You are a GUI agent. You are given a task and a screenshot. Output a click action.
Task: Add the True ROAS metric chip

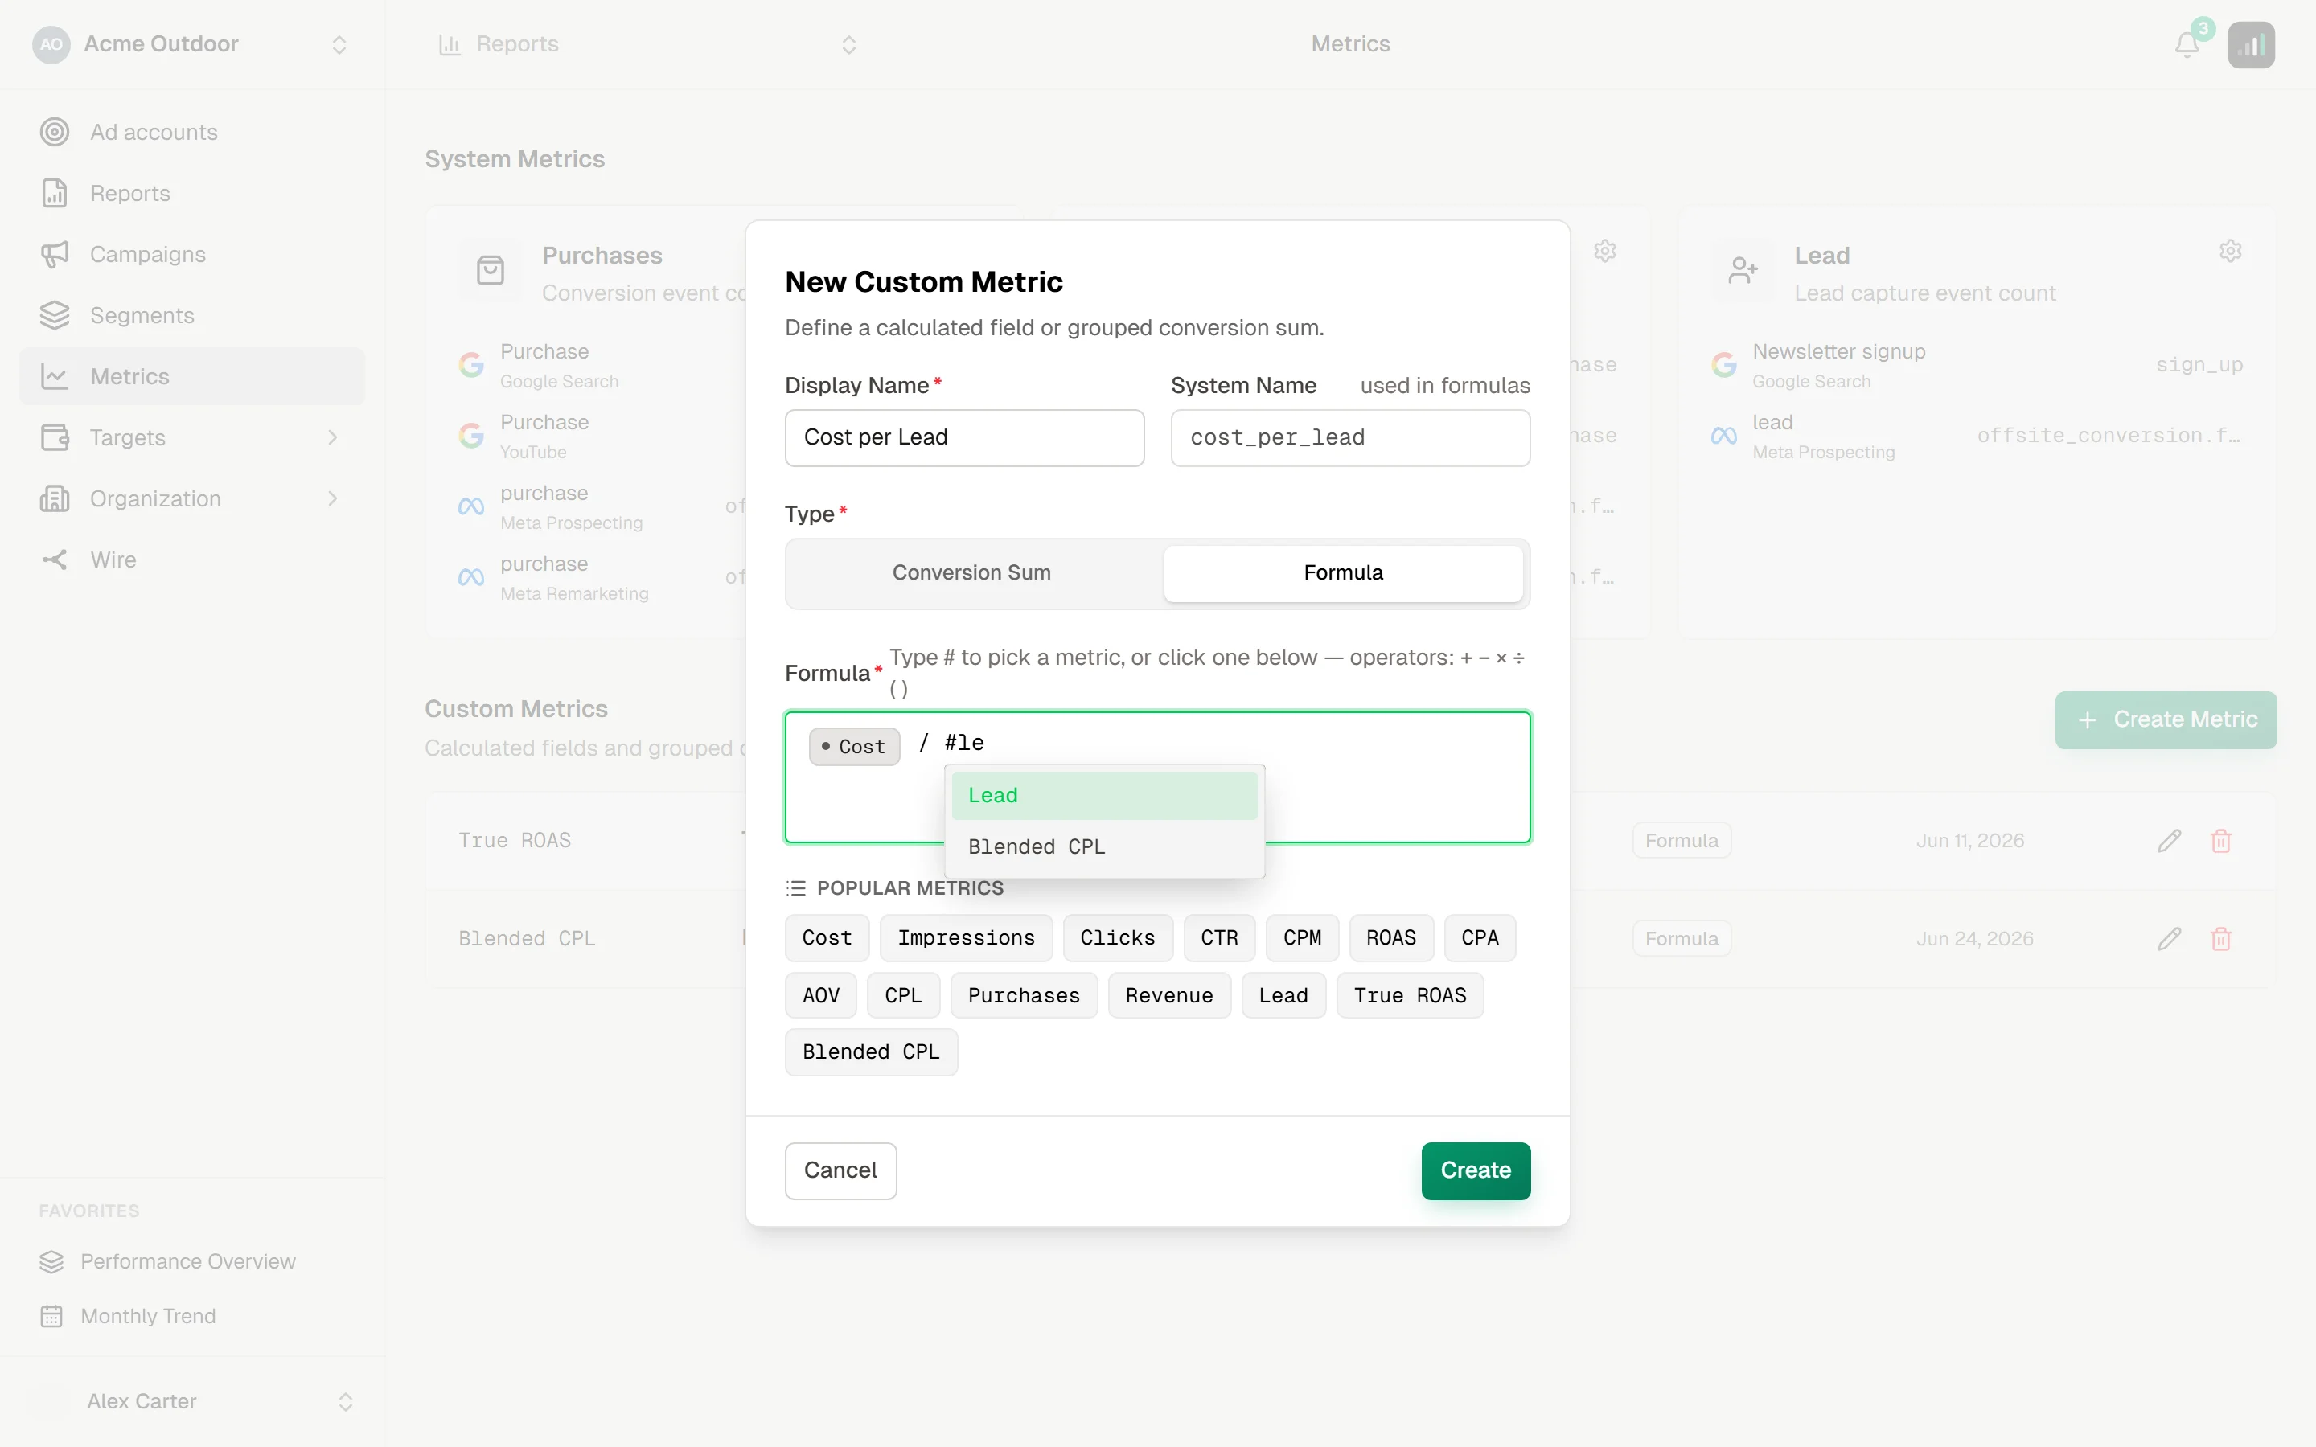coord(1410,995)
